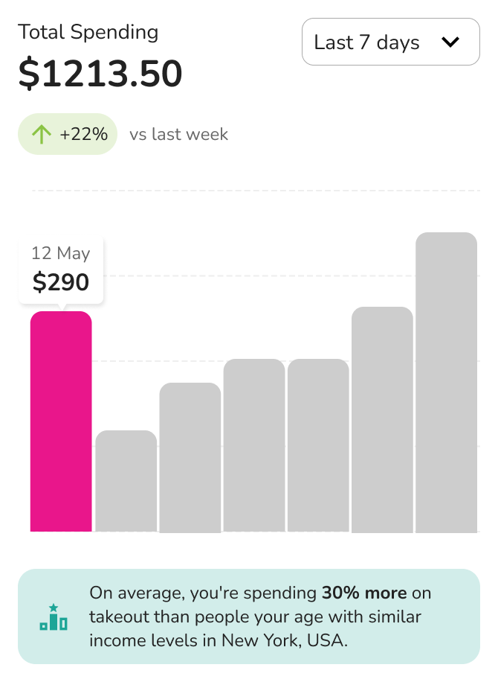Select the third bar in spending chart
Screen dimensions: 498x682
tap(190, 457)
